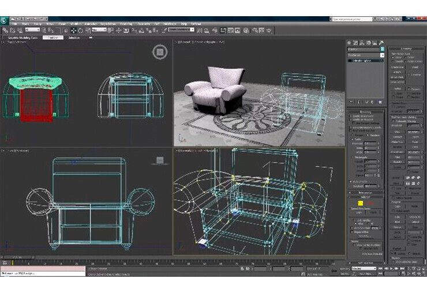
Task: Open the Material Editor icon
Action: [246, 31]
